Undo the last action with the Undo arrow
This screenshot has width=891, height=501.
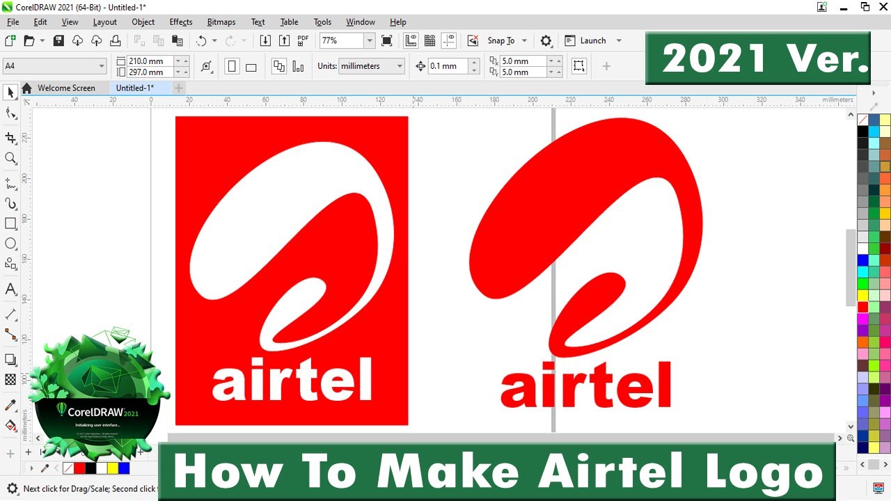pyautogui.click(x=201, y=40)
